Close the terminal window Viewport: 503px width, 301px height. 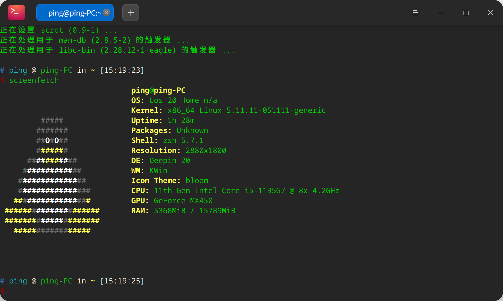[490, 13]
